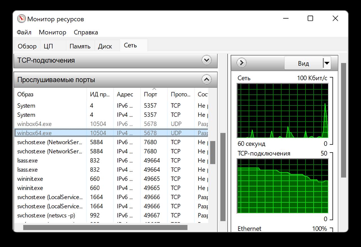Open the Справка menu

coord(86,32)
